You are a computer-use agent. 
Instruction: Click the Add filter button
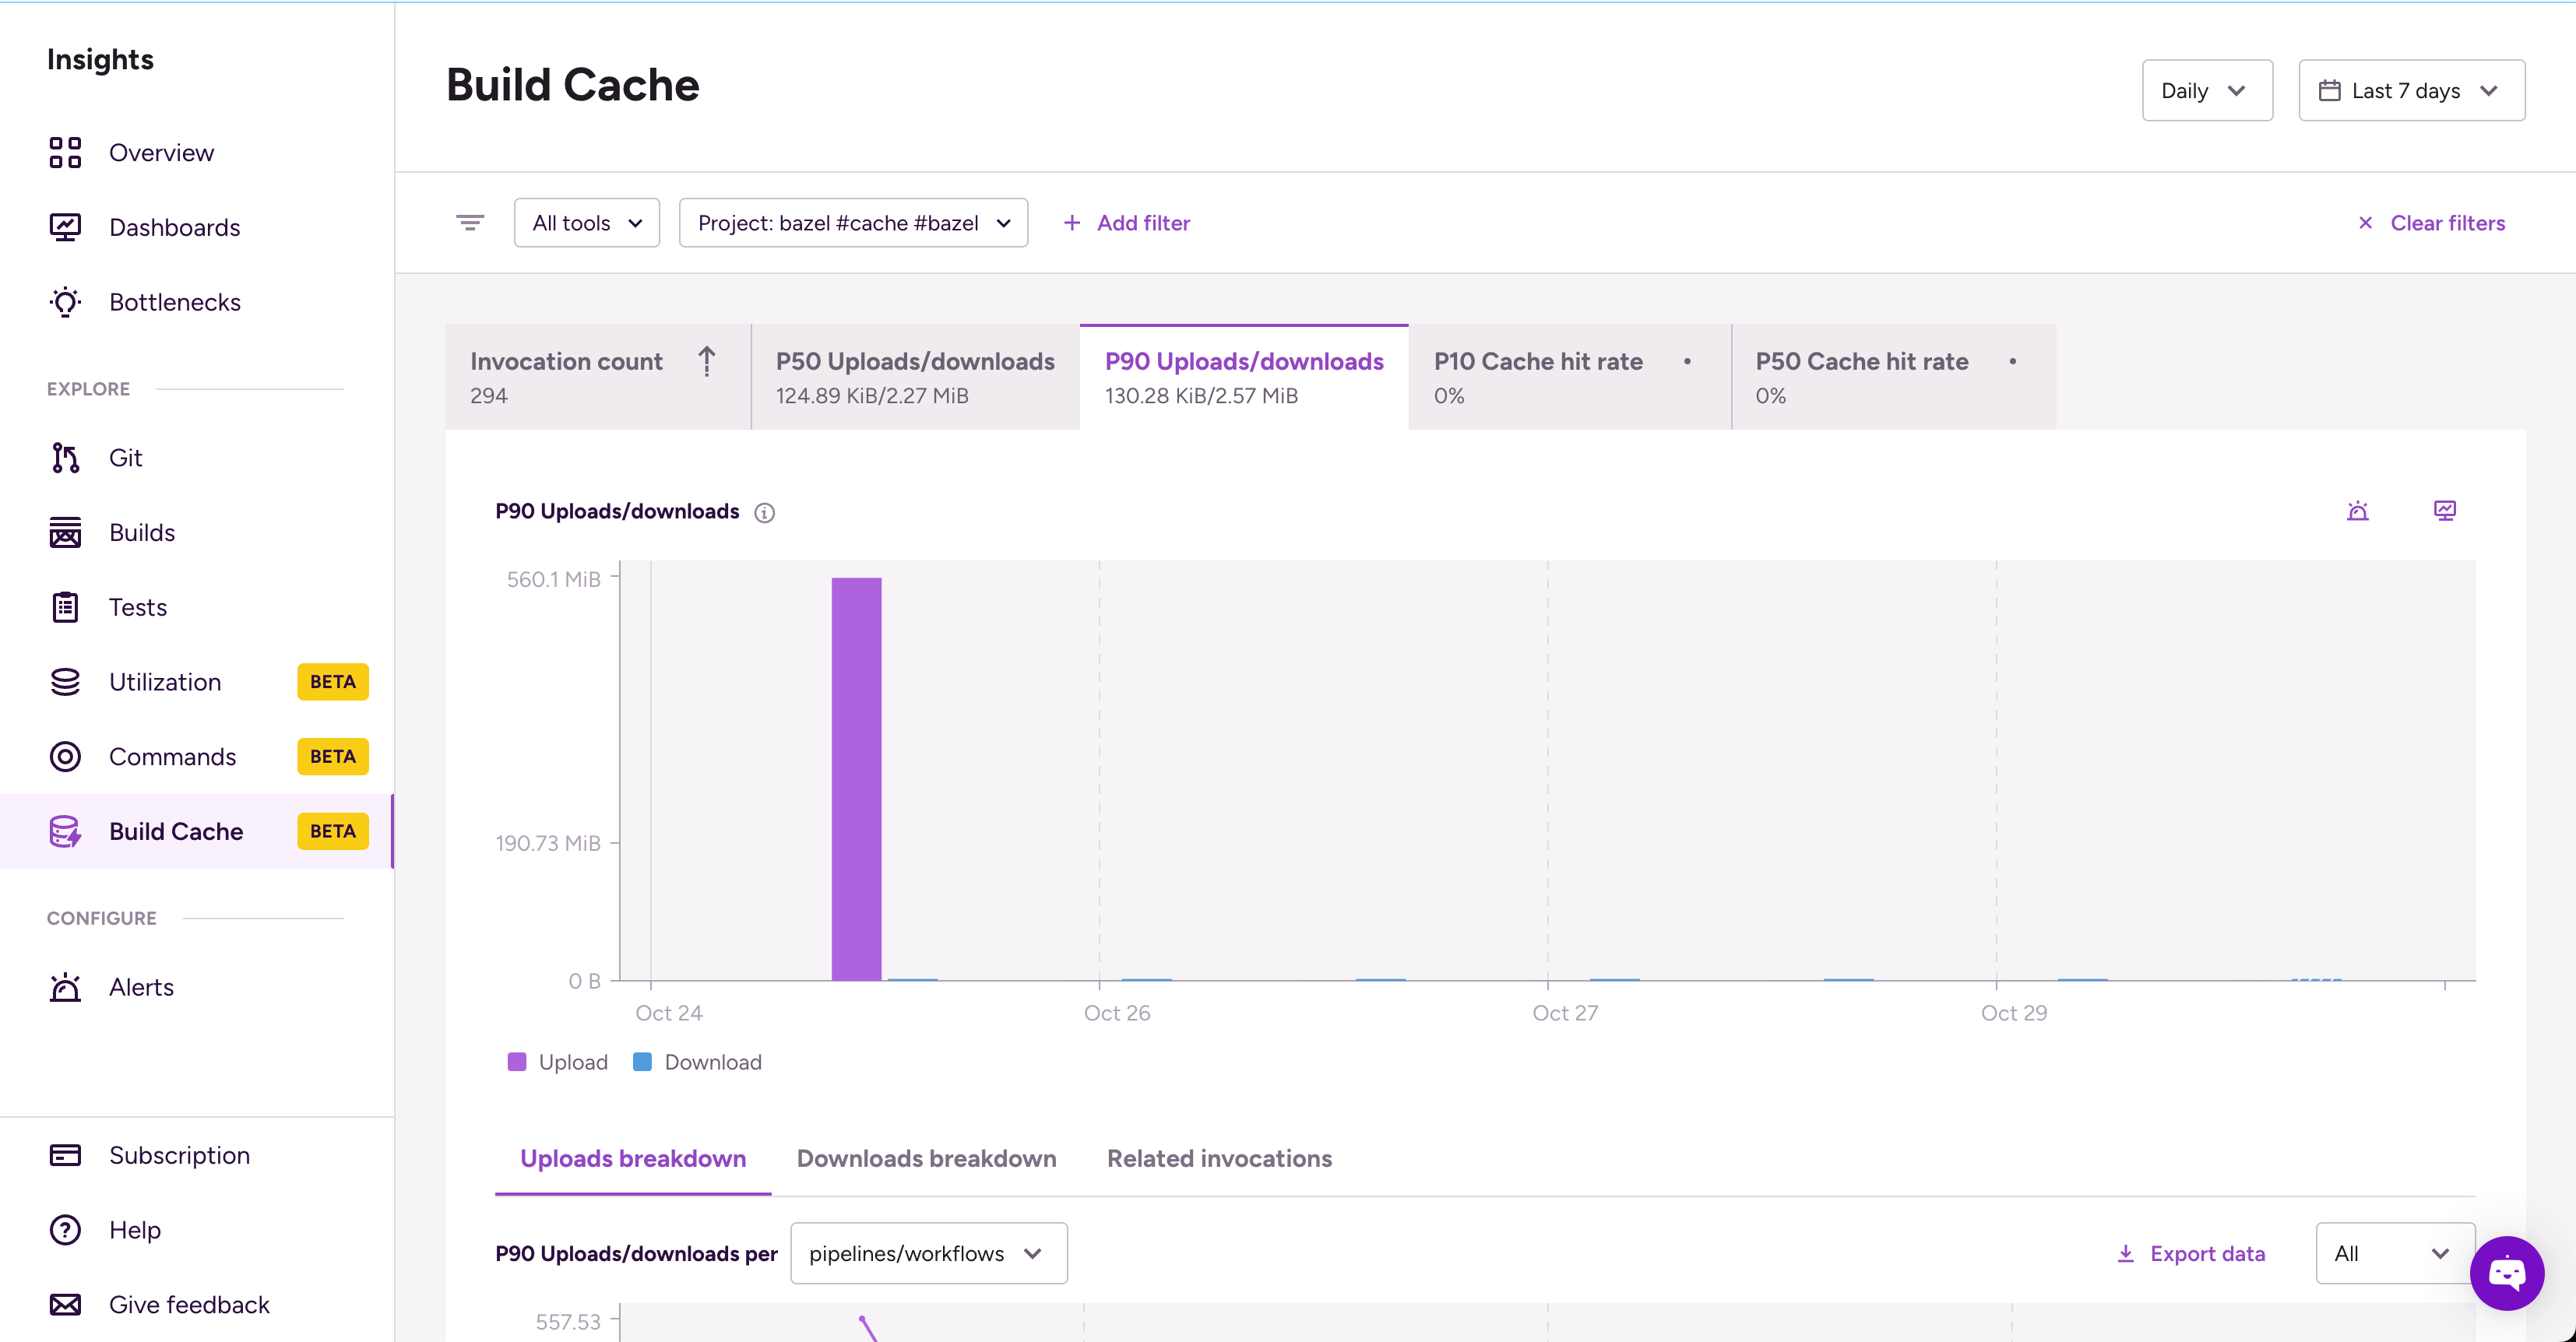click(1127, 223)
